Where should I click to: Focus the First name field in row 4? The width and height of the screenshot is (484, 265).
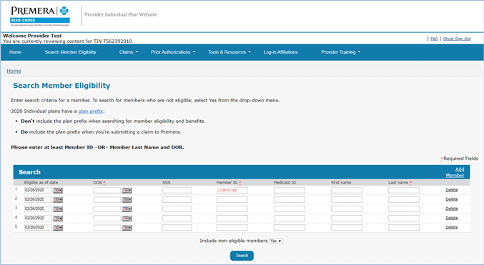(x=347, y=218)
